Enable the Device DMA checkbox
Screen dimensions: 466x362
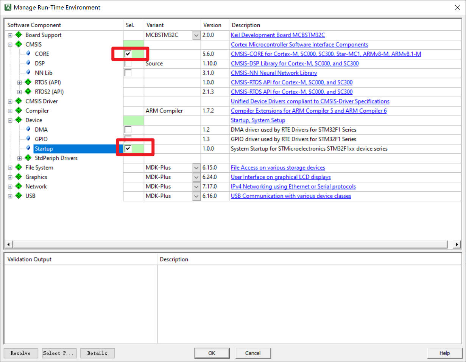(128, 130)
